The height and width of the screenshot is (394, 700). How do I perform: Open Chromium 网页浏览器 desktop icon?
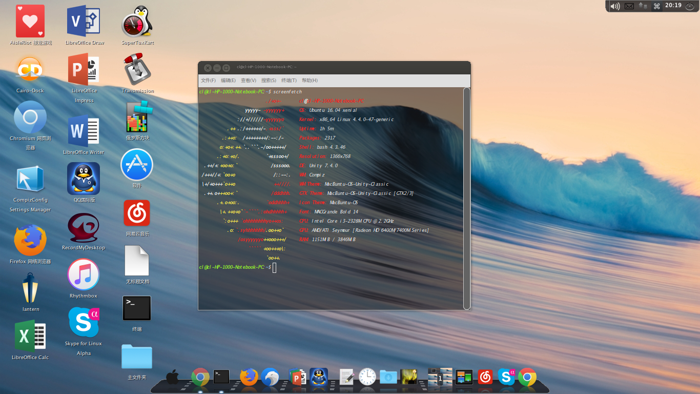click(30, 117)
